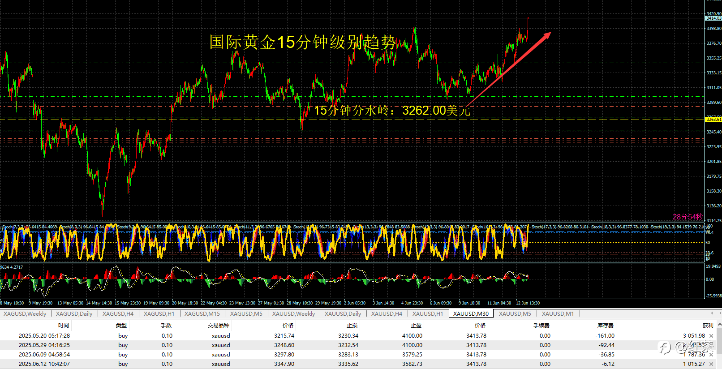Click the 3263.61 price label on the price axis
This screenshot has height=369, width=722.
point(713,119)
